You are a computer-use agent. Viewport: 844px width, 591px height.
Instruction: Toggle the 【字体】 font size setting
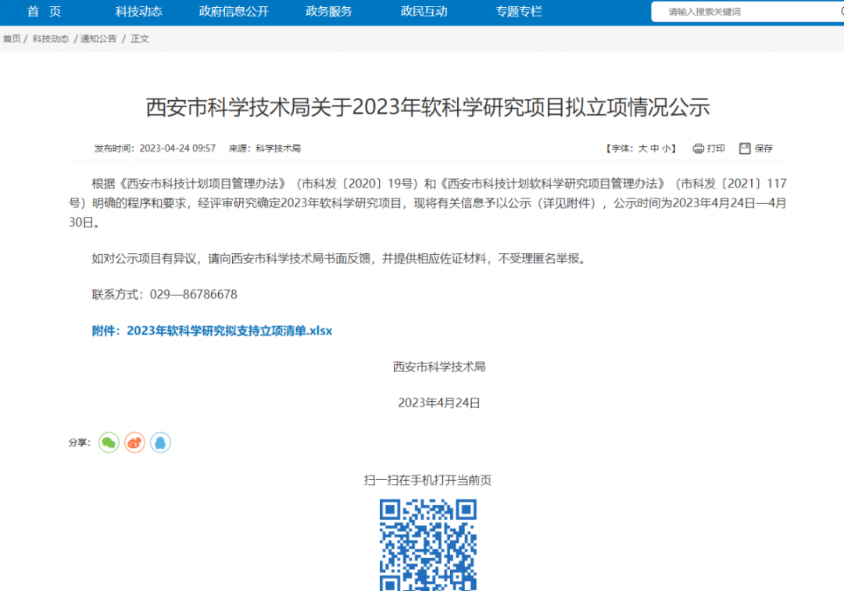click(619, 147)
